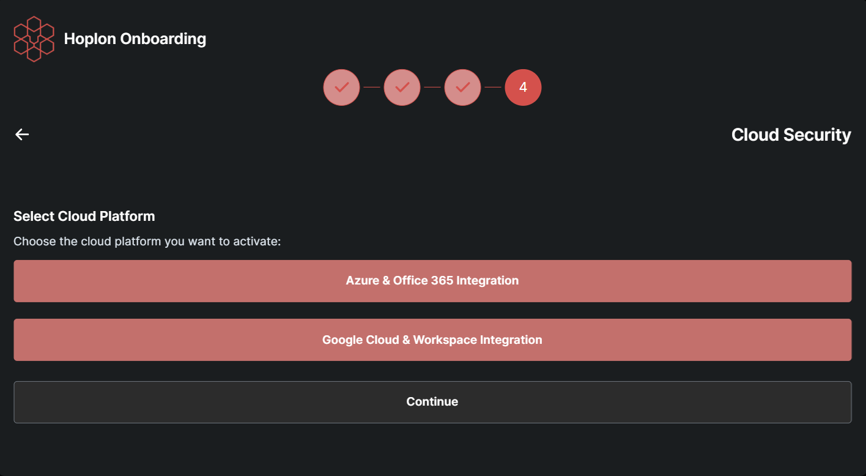Image resolution: width=866 pixels, height=476 pixels.
Task: Choose Azure & Office 365 Integration
Action: [432, 281]
